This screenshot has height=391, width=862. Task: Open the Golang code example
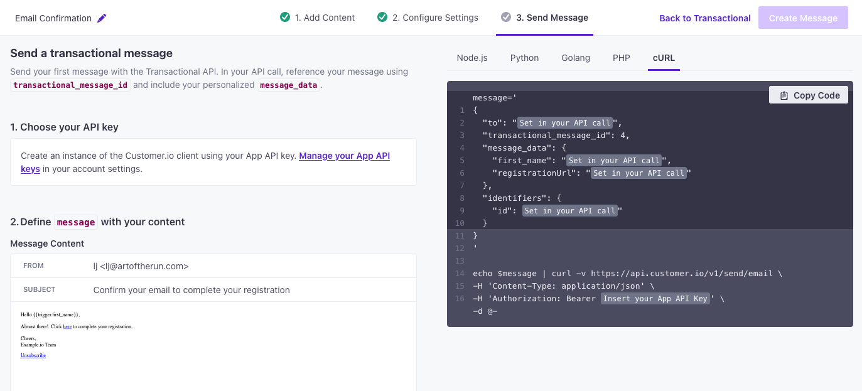click(x=575, y=57)
